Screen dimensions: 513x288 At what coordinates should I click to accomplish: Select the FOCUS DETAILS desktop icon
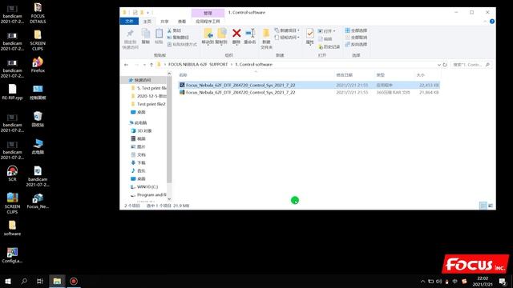click(38, 13)
